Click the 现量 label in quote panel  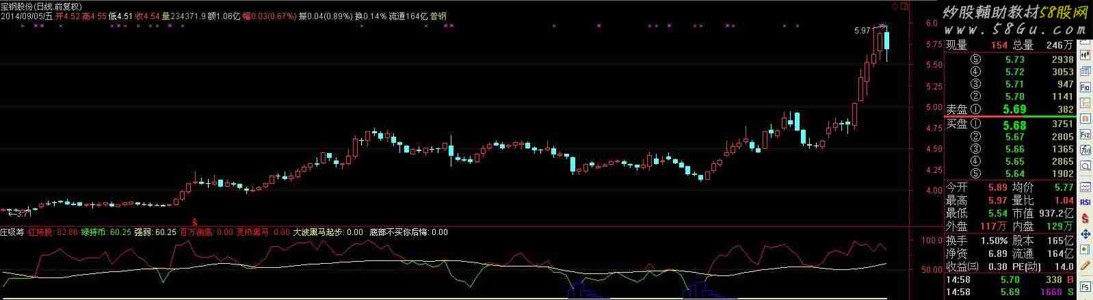(x=957, y=45)
